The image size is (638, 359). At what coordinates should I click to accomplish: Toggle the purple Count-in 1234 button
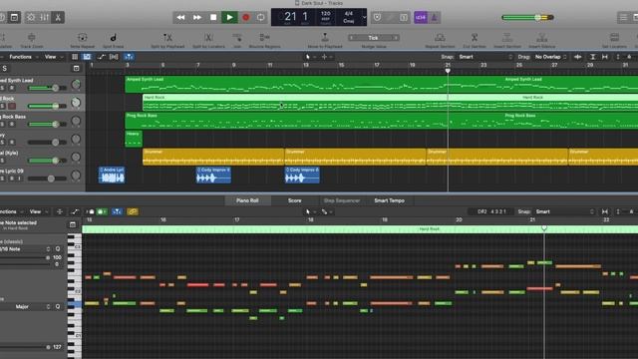(421, 18)
